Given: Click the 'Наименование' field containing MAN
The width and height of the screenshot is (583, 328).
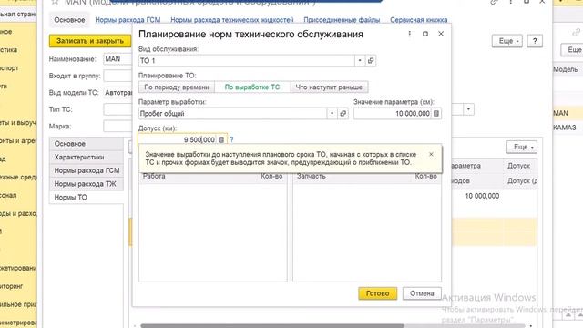Looking at the screenshot, I should (118, 59).
